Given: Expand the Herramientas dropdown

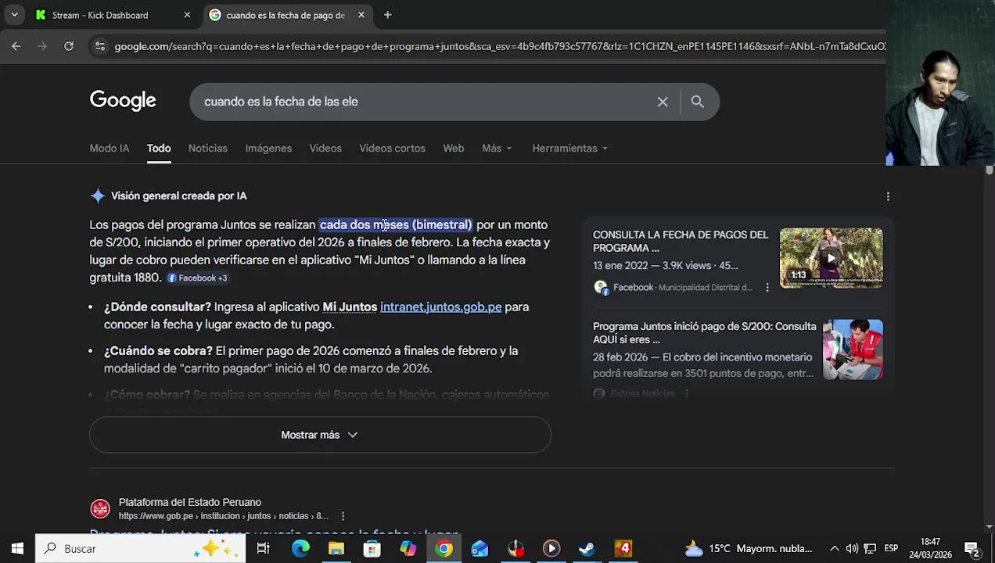Looking at the screenshot, I should (x=569, y=148).
